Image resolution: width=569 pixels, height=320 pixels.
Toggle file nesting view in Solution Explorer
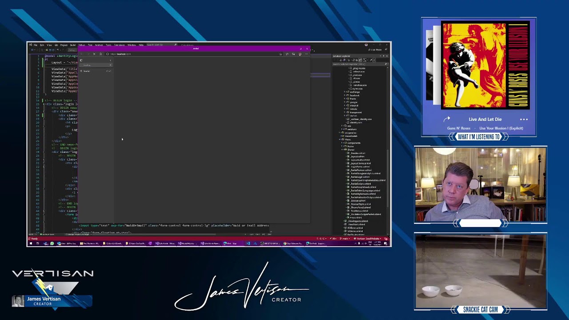pyautogui.click(x=365, y=60)
